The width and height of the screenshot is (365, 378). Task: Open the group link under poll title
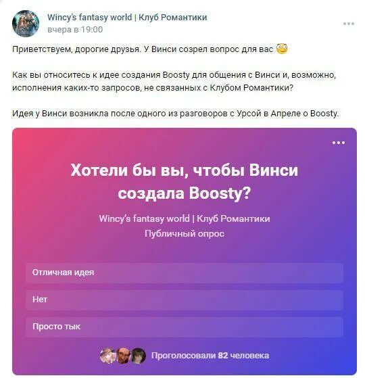(185, 218)
